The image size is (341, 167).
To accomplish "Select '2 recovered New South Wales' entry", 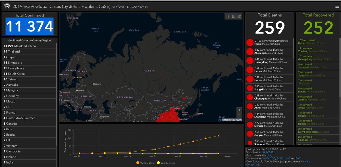I will [x=317, y=130].
